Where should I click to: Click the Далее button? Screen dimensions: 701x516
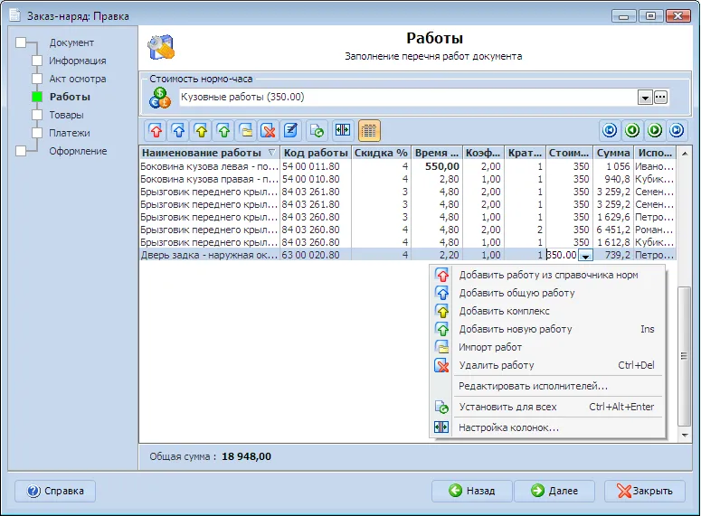[x=554, y=491]
